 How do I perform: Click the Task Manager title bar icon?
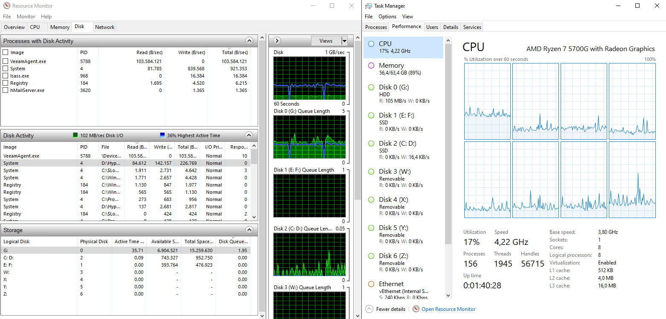368,6
